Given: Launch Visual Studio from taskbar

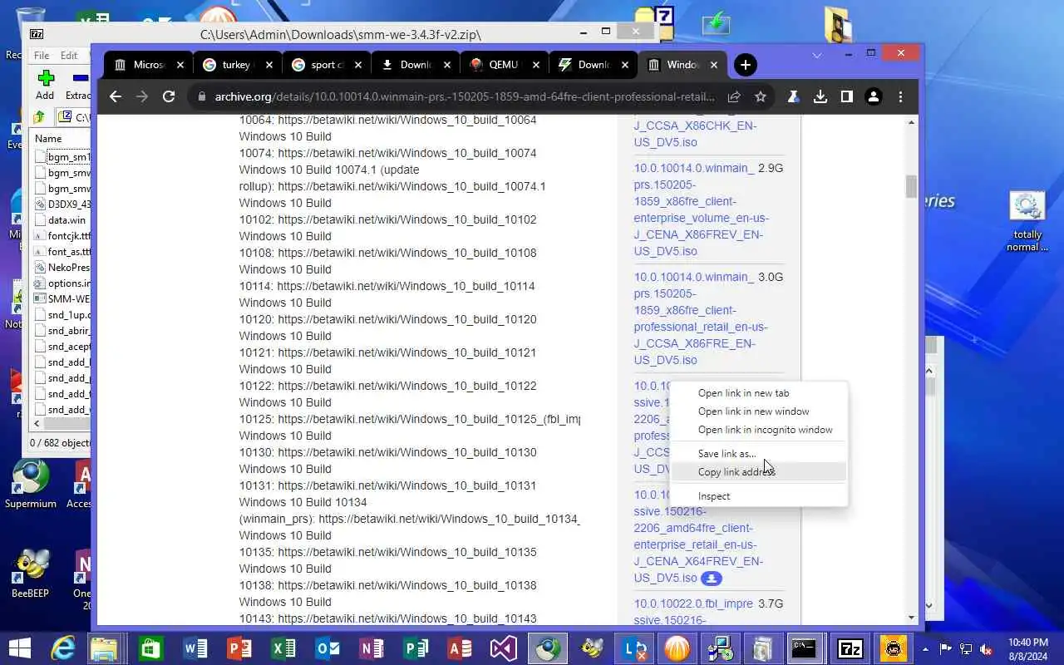Looking at the screenshot, I should pyautogui.click(x=504, y=648).
